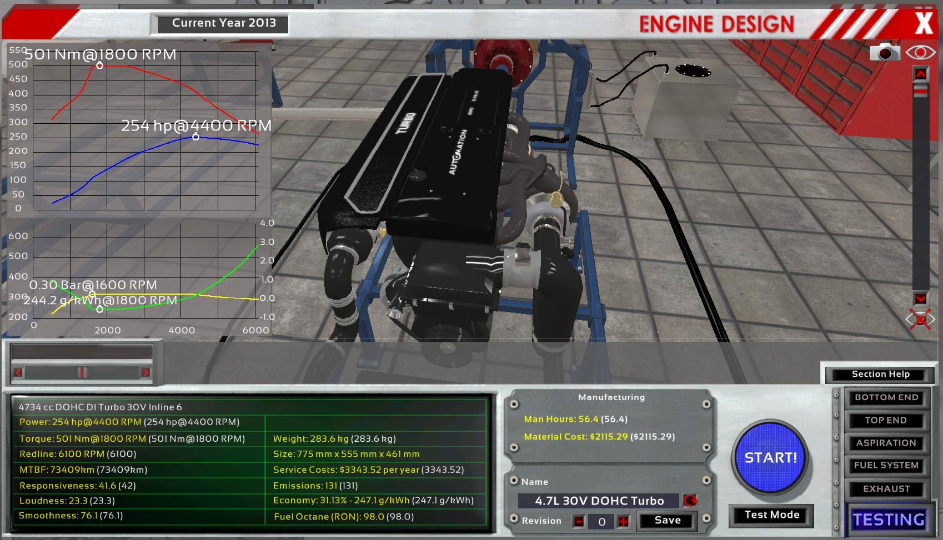Click the Test Mode button
Viewport: 943px width, 540px height.
pyautogui.click(x=771, y=515)
